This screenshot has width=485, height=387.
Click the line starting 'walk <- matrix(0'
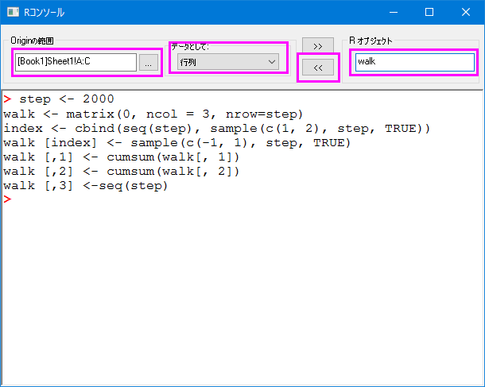tap(153, 114)
